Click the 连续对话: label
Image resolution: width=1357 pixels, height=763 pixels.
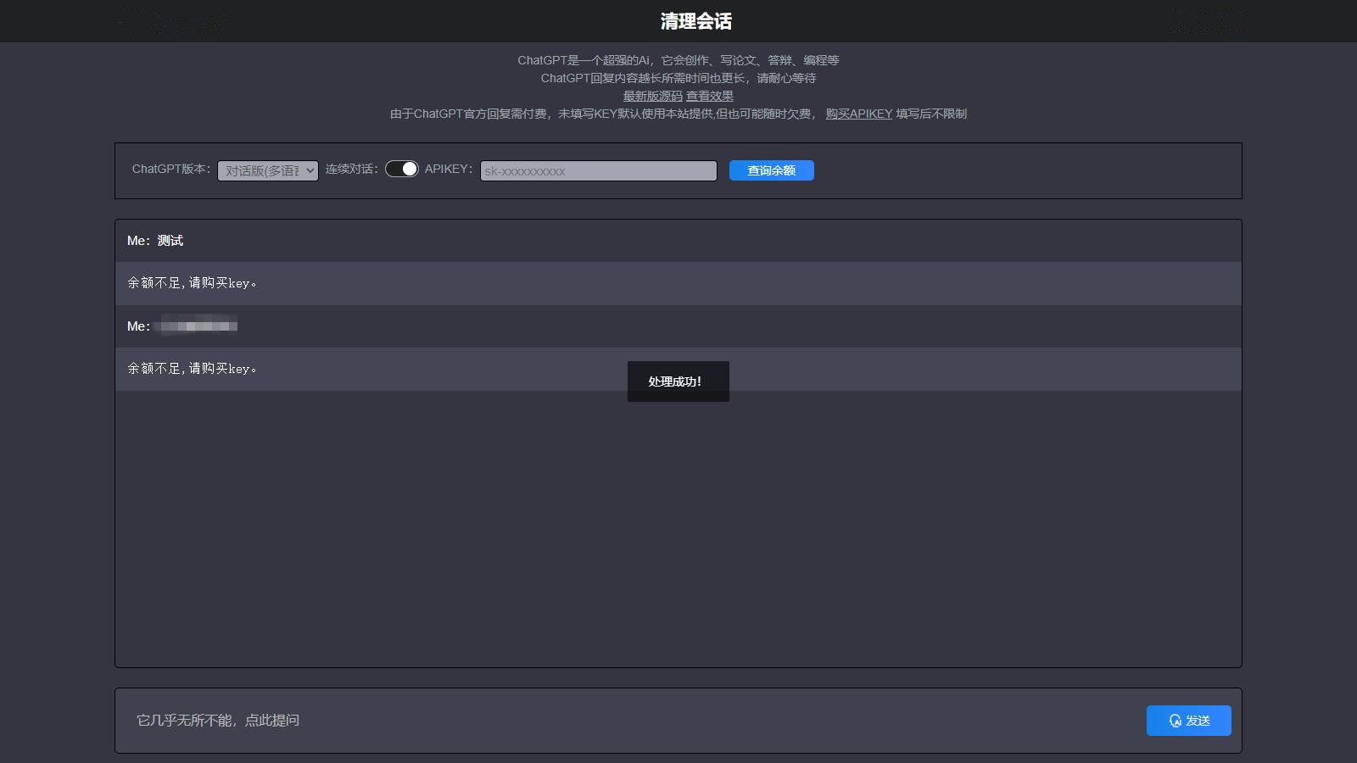[352, 169]
